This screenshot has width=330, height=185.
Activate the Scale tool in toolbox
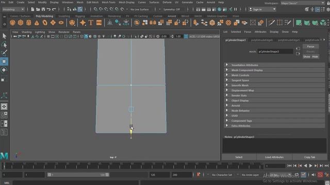click(4, 79)
